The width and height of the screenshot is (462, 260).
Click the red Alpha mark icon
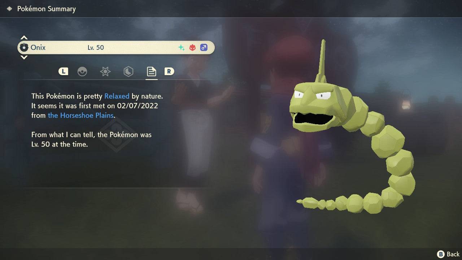(x=192, y=47)
